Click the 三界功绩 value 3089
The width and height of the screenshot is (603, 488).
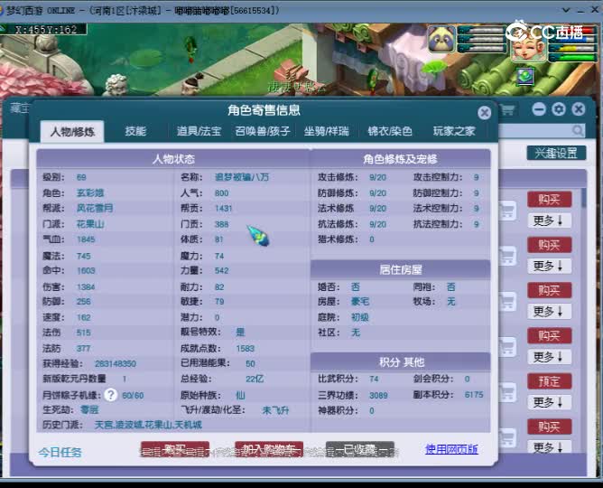click(x=378, y=395)
